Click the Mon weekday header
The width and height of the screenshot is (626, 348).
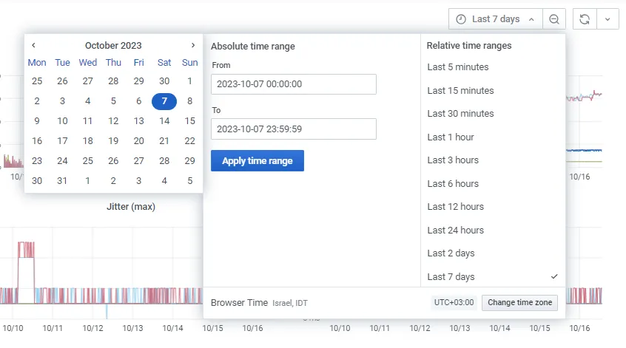click(x=37, y=63)
